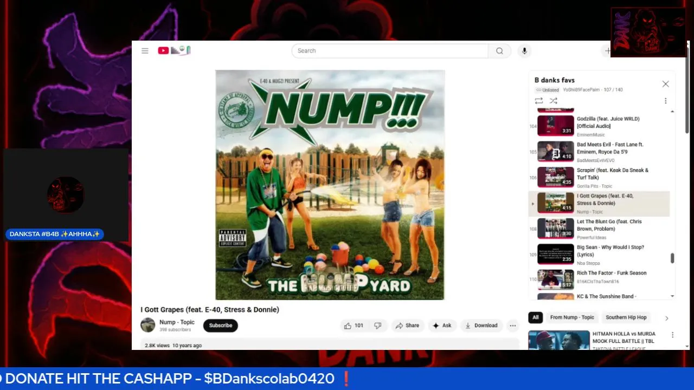694x390 pixels.
Task: Click Dank logo in top-right stream overlay
Action: click(648, 32)
